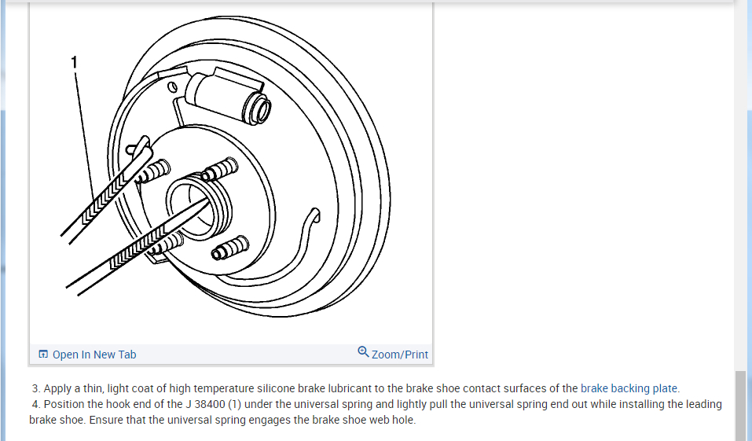This screenshot has height=441, width=752.
Task: Select the Zoom/Print text link
Action: pos(399,355)
